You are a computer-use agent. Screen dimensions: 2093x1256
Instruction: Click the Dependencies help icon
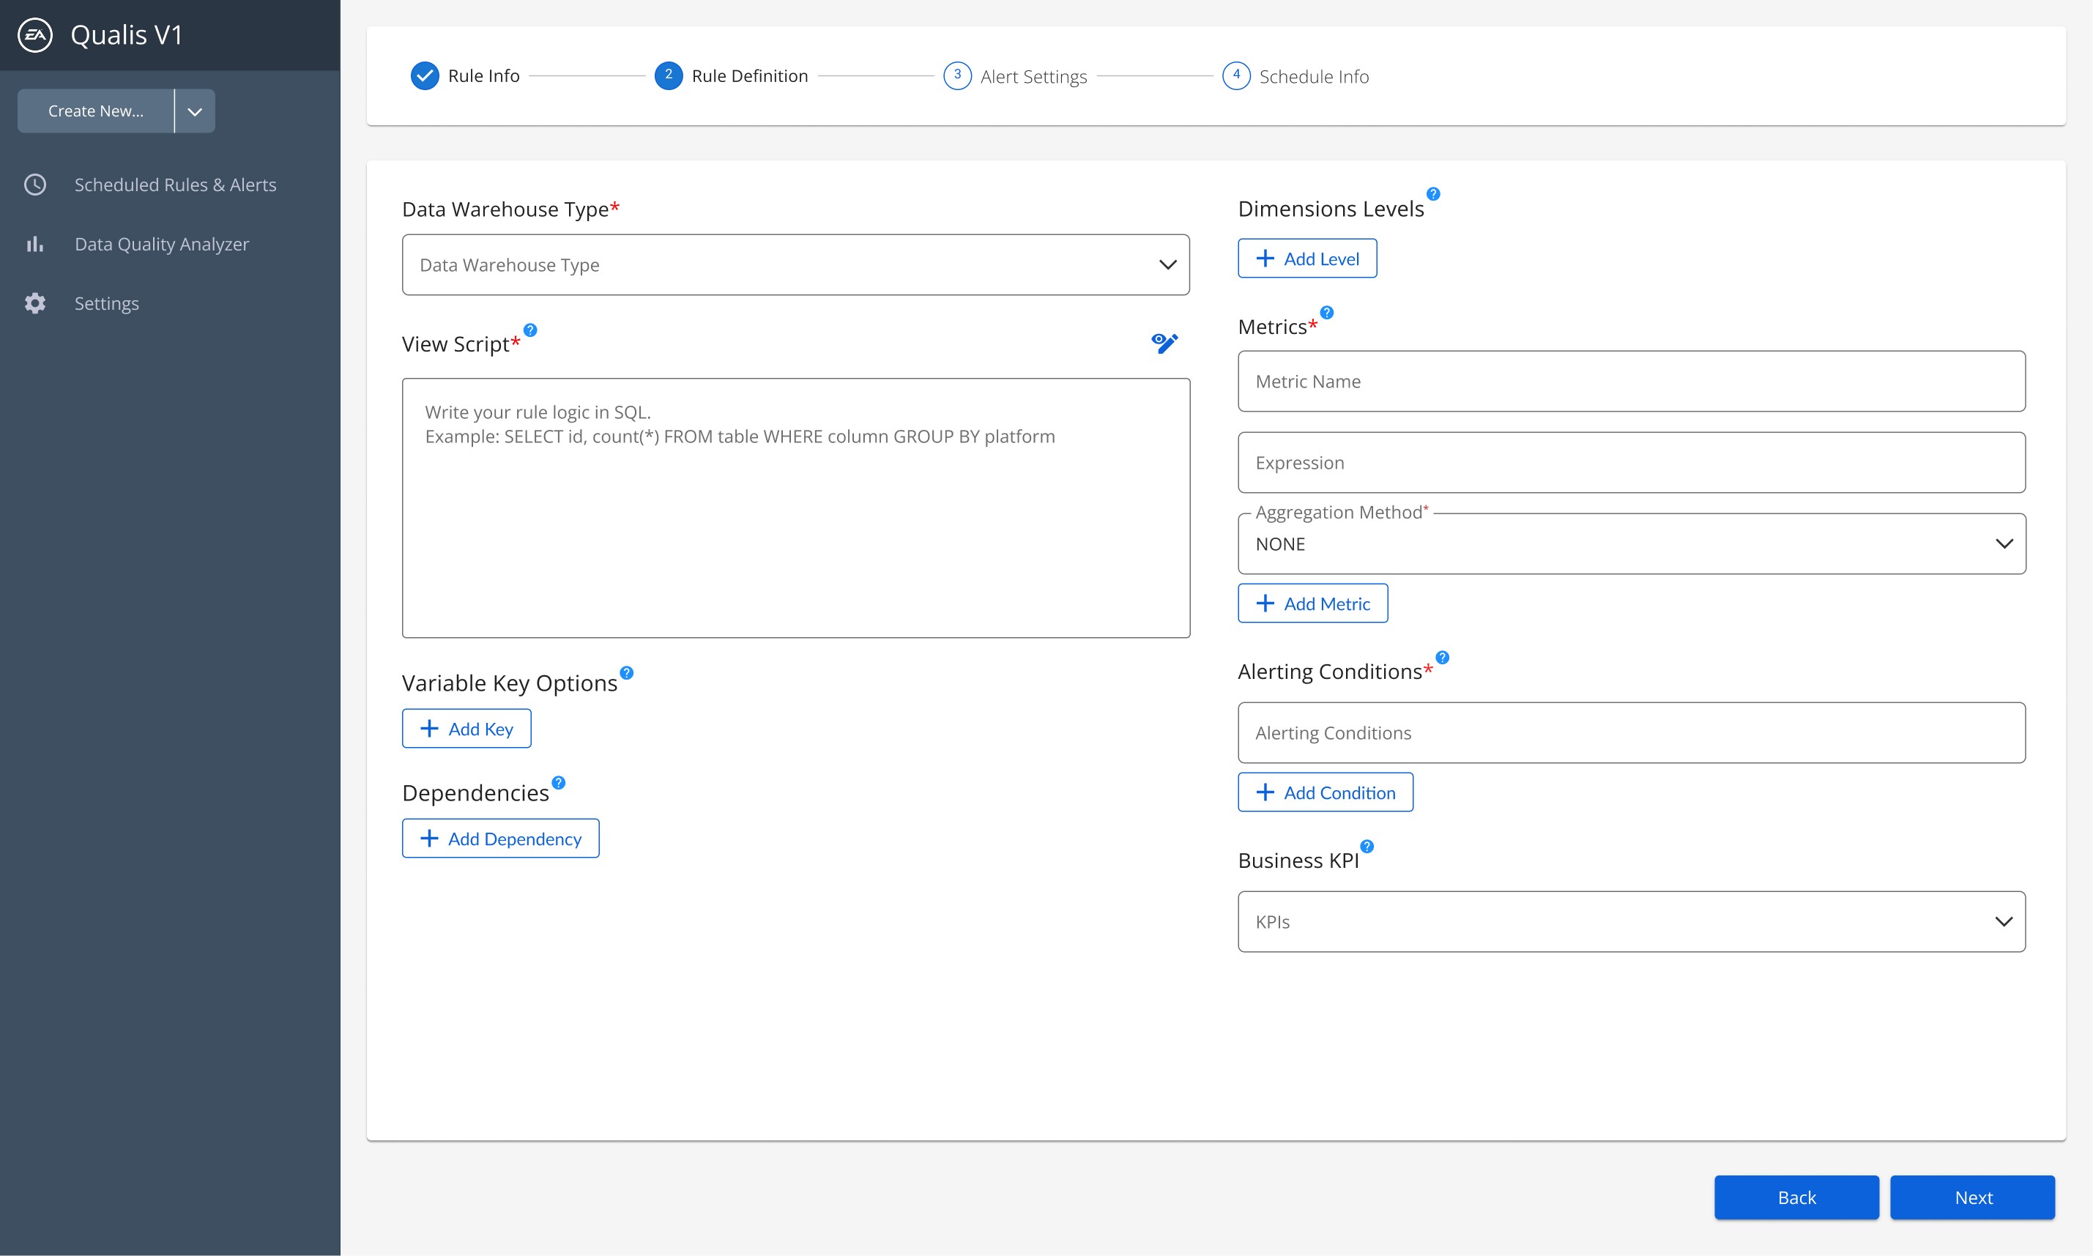pyautogui.click(x=559, y=783)
